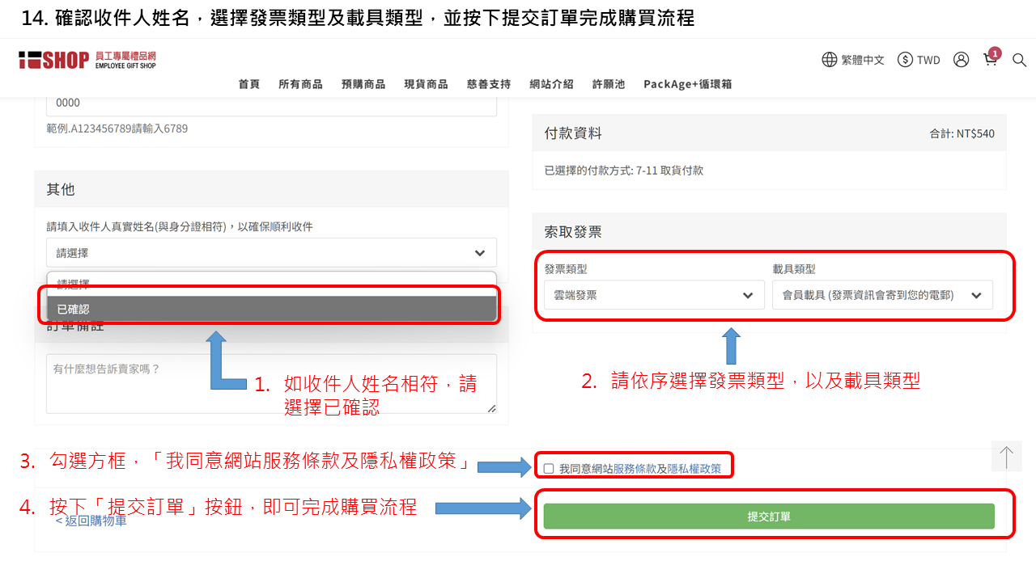The width and height of the screenshot is (1036, 582).
Task: Open the shopping cart icon
Action: pyautogui.click(x=990, y=60)
